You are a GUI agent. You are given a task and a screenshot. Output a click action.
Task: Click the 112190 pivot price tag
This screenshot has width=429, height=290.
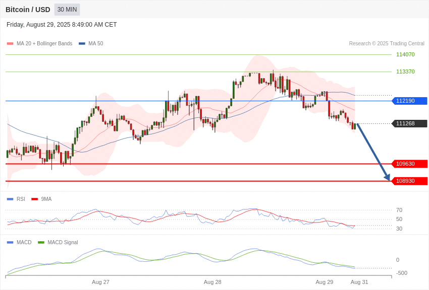pos(410,101)
